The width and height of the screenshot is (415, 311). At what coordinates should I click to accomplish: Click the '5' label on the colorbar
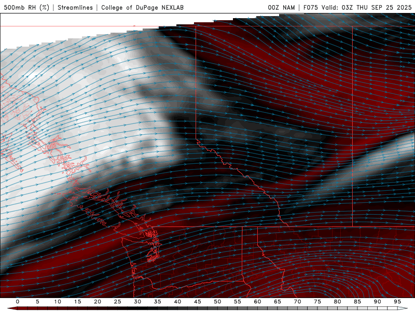pyautogui.click(x=37, y=302)
